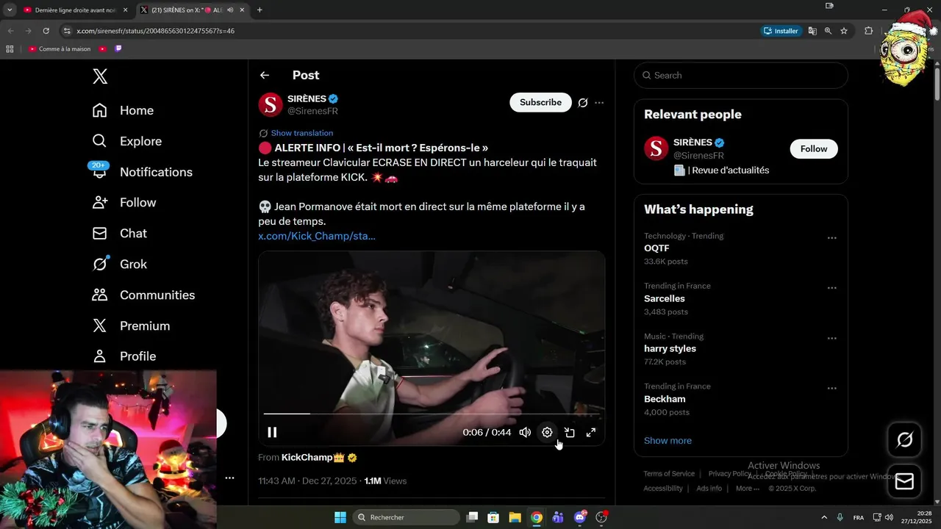Show hidden system tray icons
The width and height of the screenshot is (941, 529).
[x=823, y=517]
